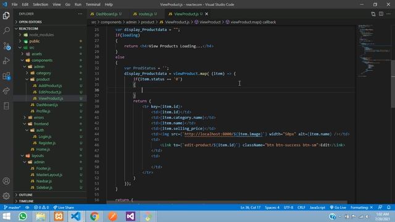The height and width of the screenshot is (222, 395).
Task: Click the feedback icon in status bar
Action: [380, 207]
